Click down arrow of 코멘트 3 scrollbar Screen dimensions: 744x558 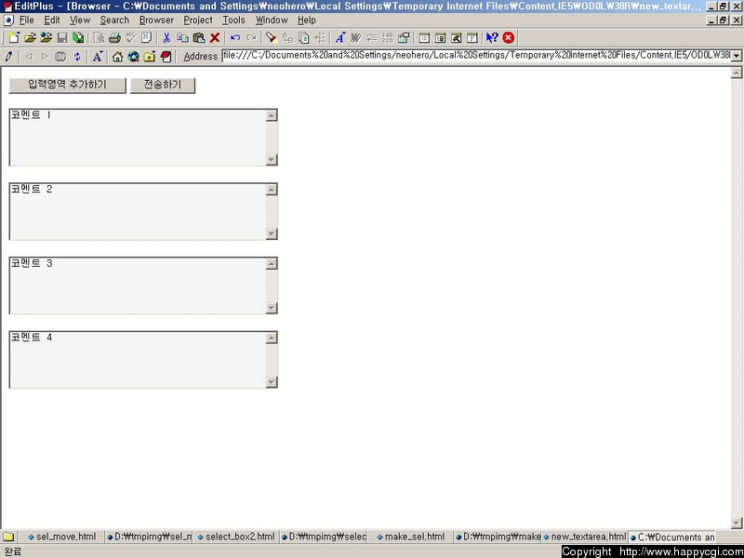pos(272,308)
